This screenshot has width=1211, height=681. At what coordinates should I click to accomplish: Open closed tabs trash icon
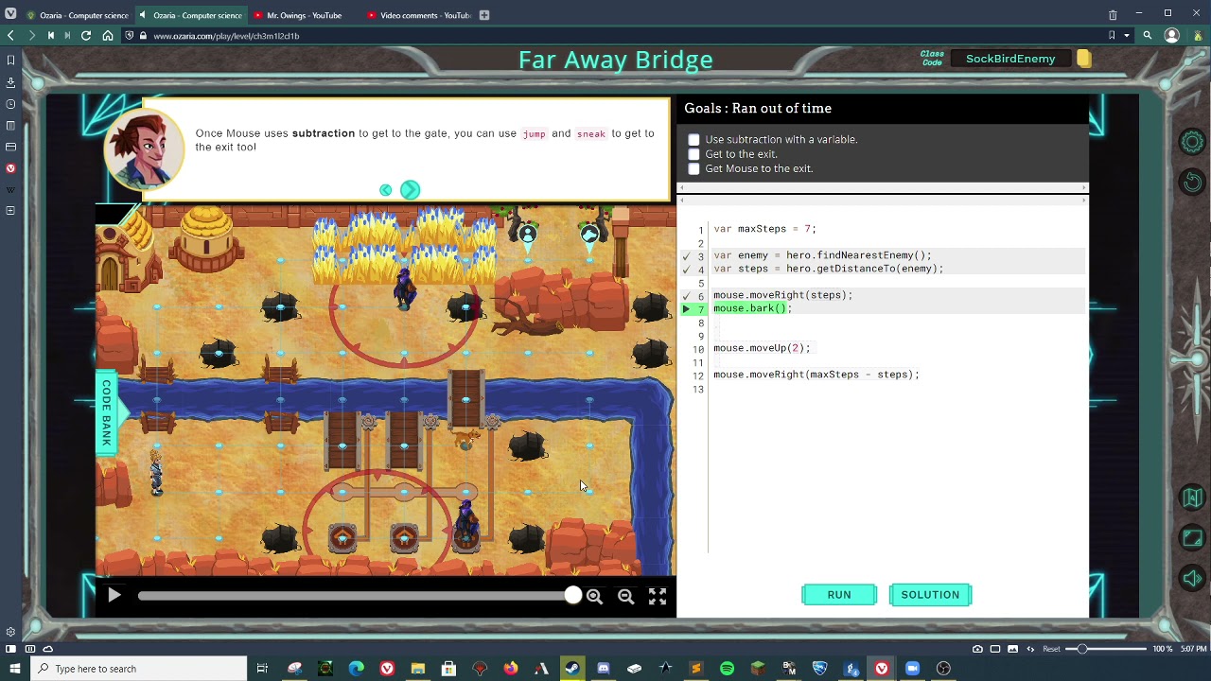click(1113, 15)
